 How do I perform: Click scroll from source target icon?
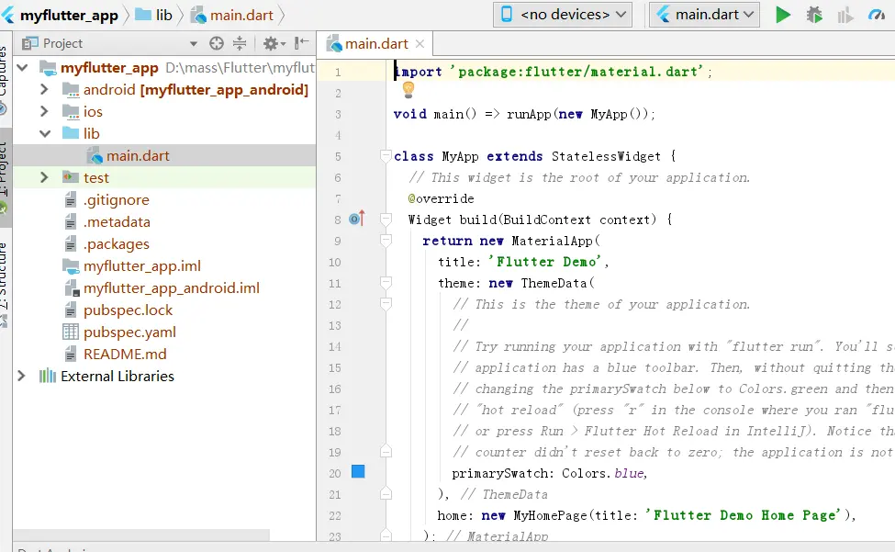click(217, 43)
